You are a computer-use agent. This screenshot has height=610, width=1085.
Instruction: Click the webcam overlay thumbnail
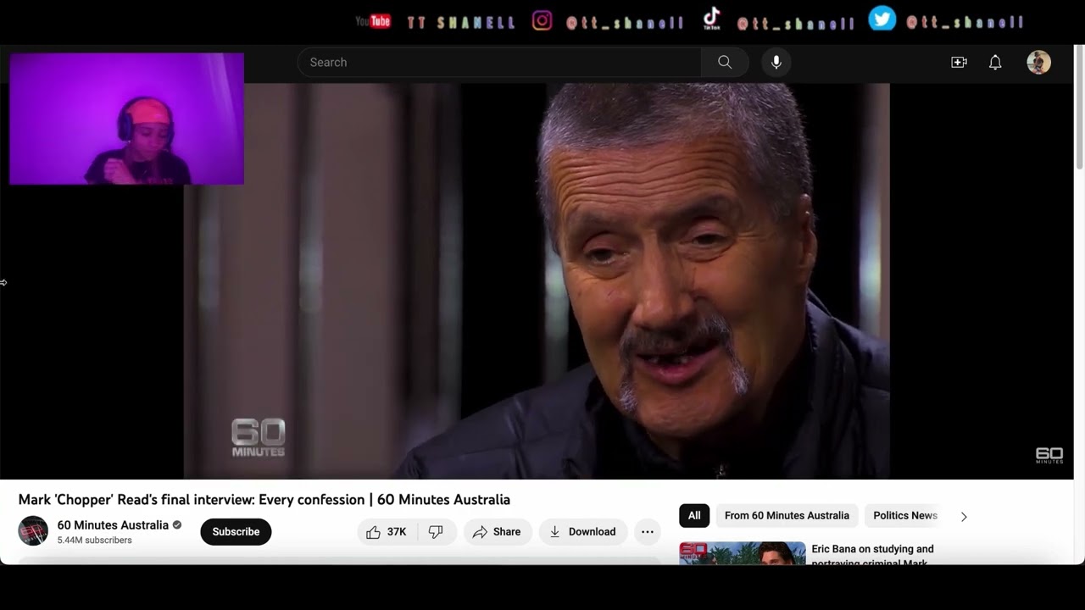pyautogui.click(x=126, y=119)
